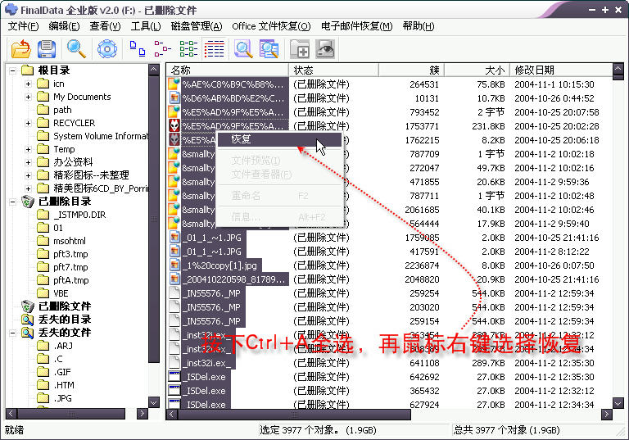Click the blue gear settings icon
Screen dimensions: 629x440
pyautogui.click(x=107, y=49)
